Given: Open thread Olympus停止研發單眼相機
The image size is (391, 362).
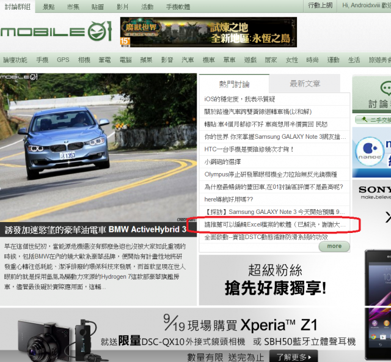Looking at the screenshot, I should point(271,174).
